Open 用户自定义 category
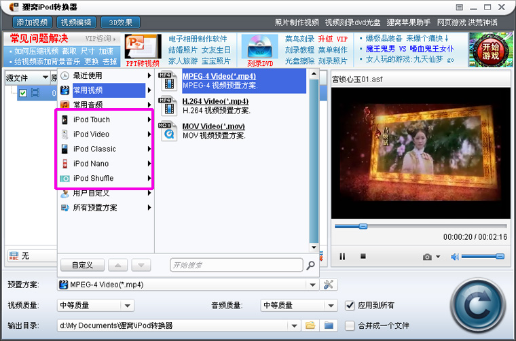The width and height of the screenshot is (516, 341). (105, 193)
